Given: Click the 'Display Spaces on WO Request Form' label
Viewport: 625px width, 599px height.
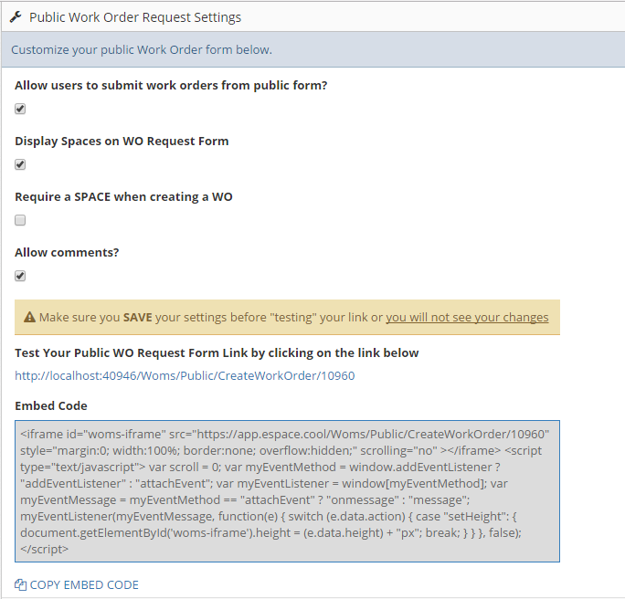Looking at the screenshot, I should click(x=122, y=141).
